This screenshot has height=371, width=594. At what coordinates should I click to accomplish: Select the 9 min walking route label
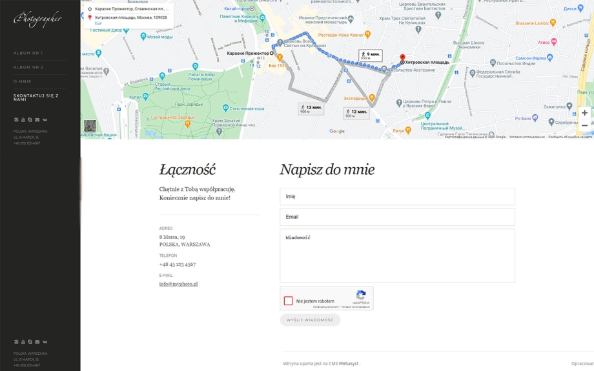[371, 55]
